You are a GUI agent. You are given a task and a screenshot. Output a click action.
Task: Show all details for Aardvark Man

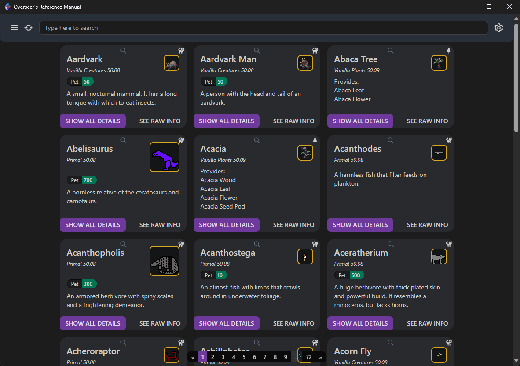click(227, 121)
